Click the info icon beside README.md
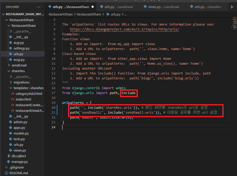The height and width of the screenshot is (176, 237). pos(6,173)
